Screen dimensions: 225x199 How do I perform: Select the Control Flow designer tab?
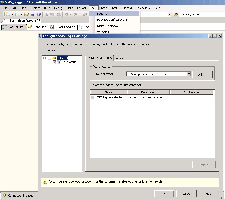click(14, 27)
